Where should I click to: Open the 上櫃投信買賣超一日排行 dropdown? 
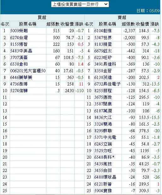coord(80,4)
